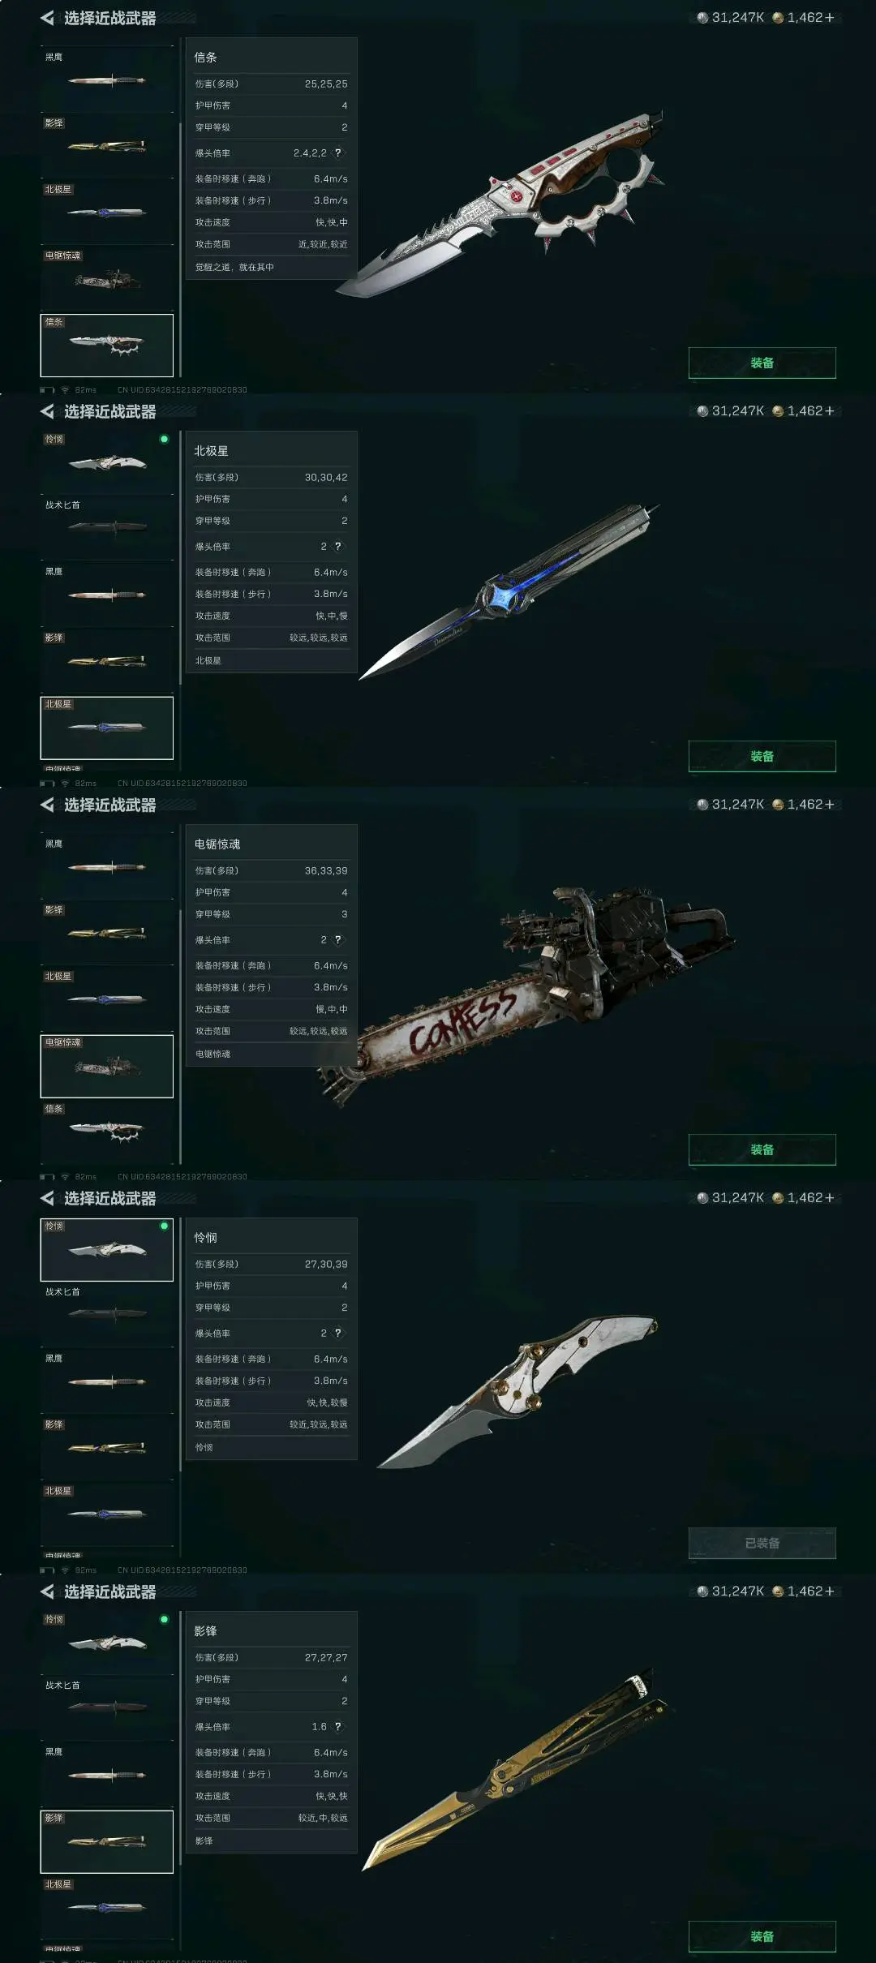Click 装备 button on the 电锯惊魂 screen
The height and width of the screenshot is (1963, 876).
tap(762, 1149)
